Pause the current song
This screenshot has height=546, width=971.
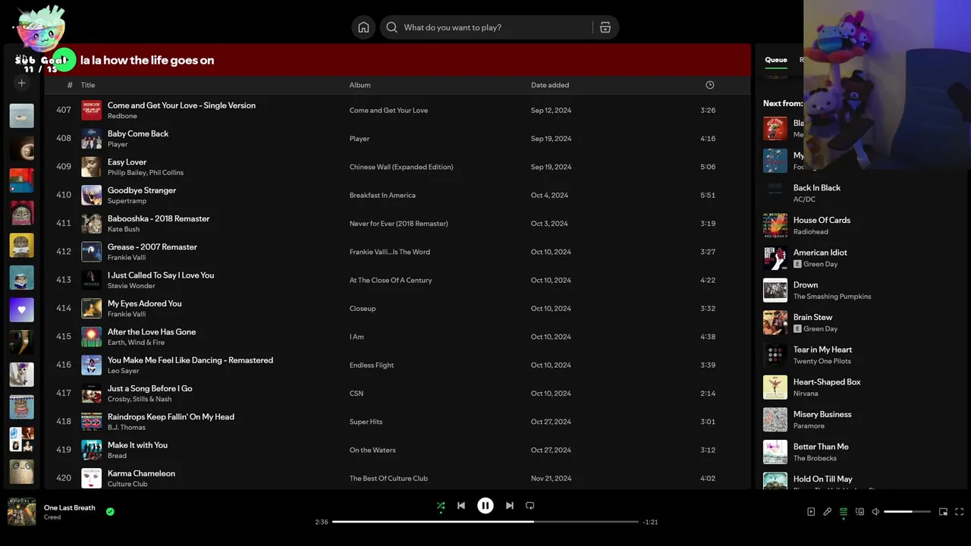pos(485,506)
